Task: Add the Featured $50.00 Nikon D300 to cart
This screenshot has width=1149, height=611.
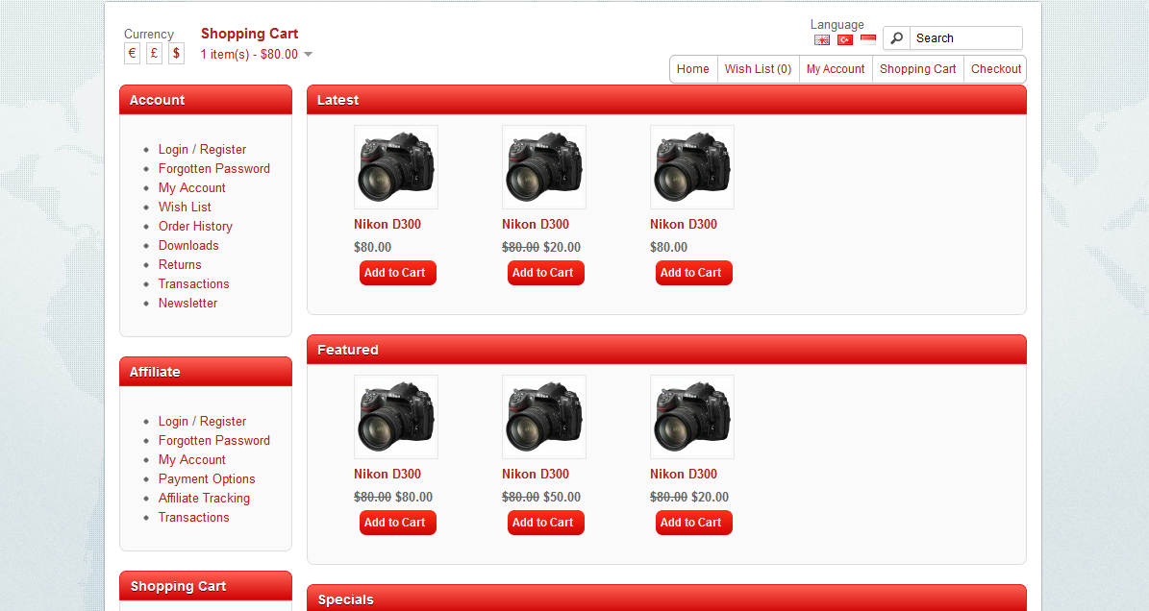Action: click(545, 523)
